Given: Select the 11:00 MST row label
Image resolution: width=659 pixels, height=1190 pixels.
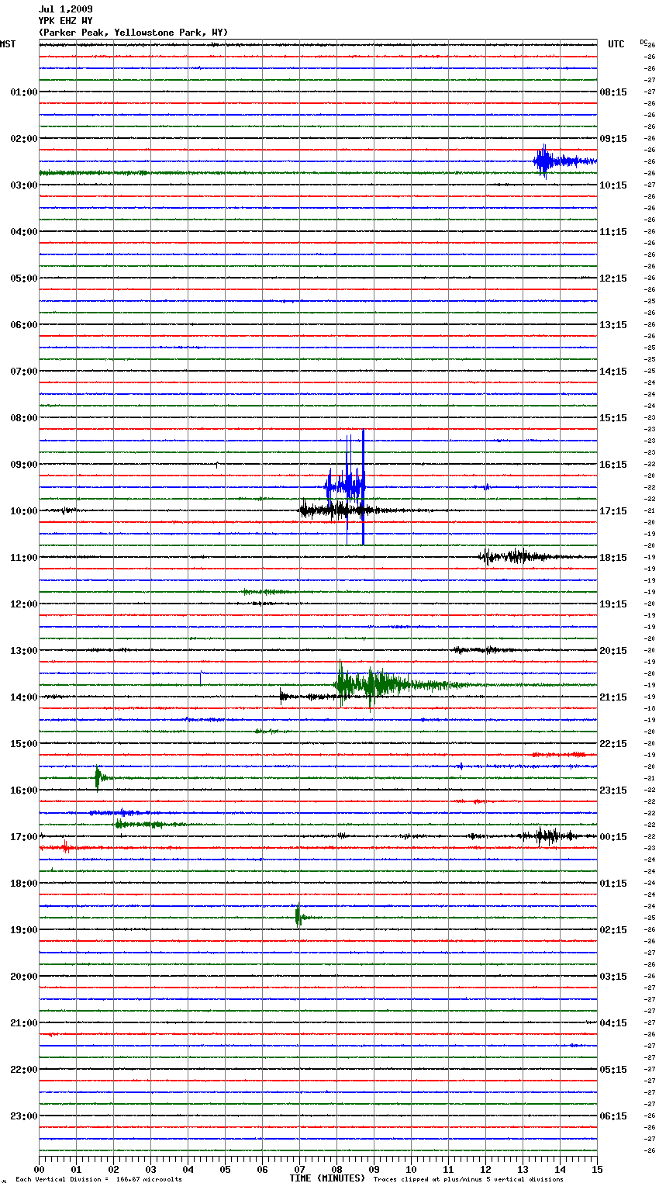Looking at the screenshot, I should (24, 558).
